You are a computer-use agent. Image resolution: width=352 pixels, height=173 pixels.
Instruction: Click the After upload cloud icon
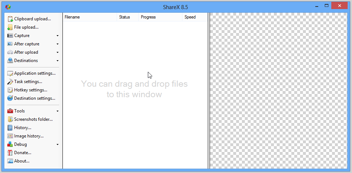pos(10,52)
